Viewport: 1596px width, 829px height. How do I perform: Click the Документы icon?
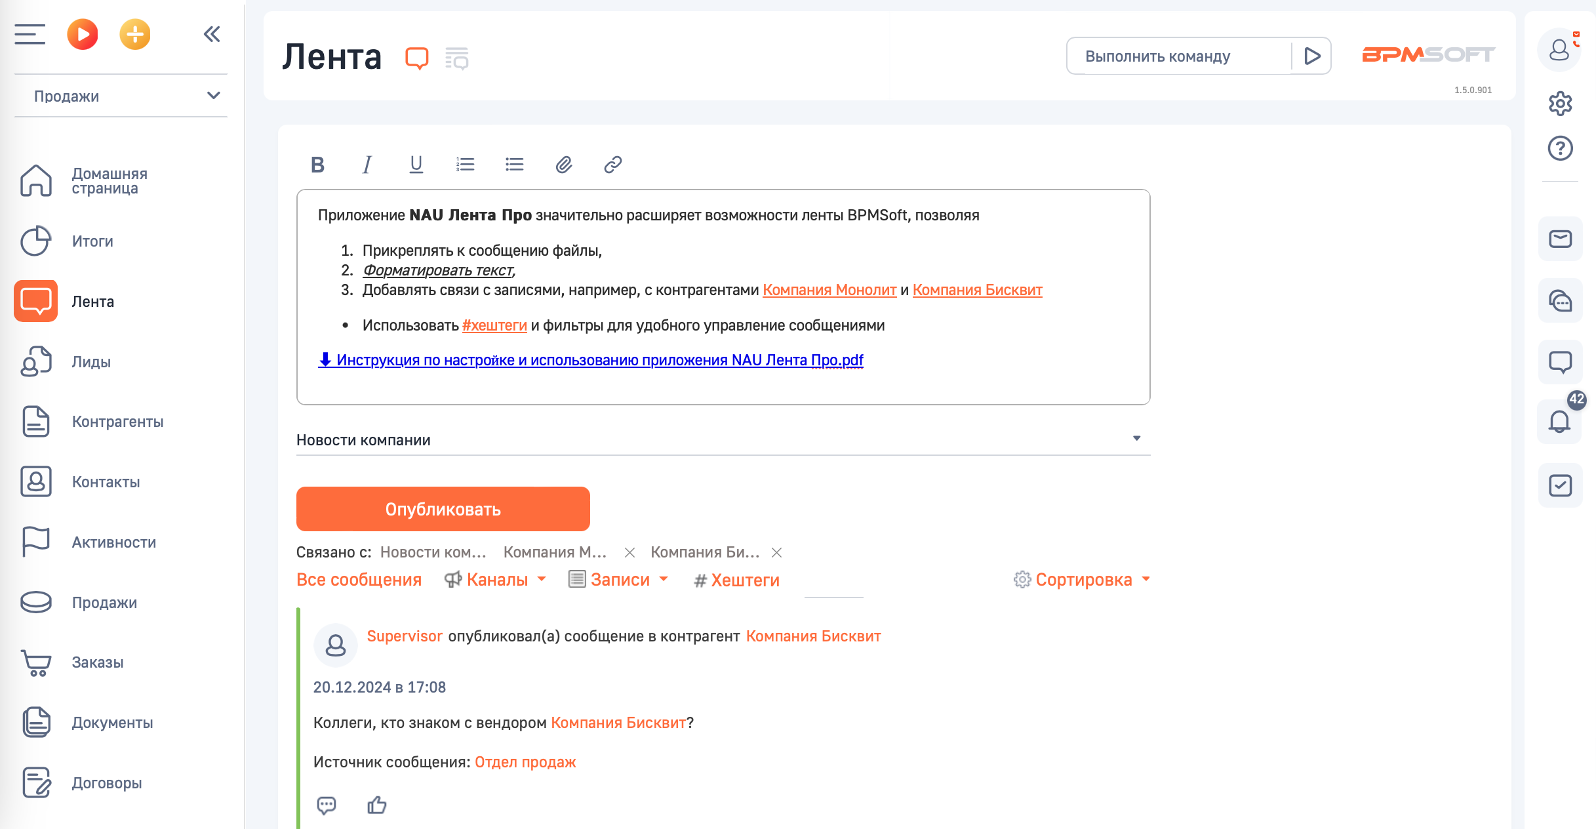pyautogui.click(x=36, y=722)
